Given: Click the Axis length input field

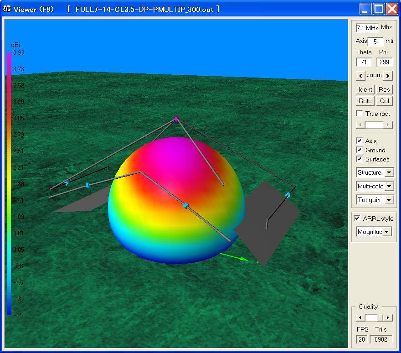Looking at the screenshot, I should point(375,42).
